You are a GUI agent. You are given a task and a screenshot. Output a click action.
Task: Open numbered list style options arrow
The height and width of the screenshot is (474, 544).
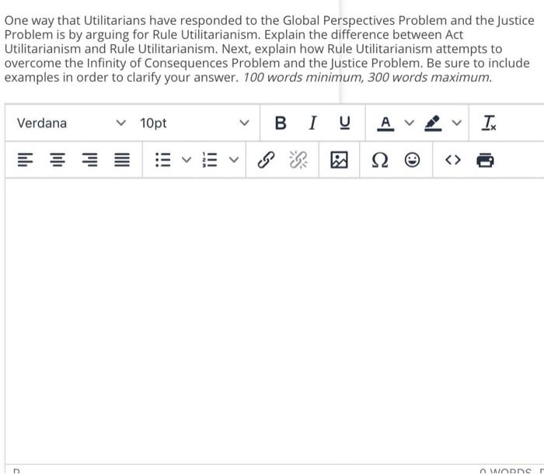pyautogui.click(x=234, y=160)
